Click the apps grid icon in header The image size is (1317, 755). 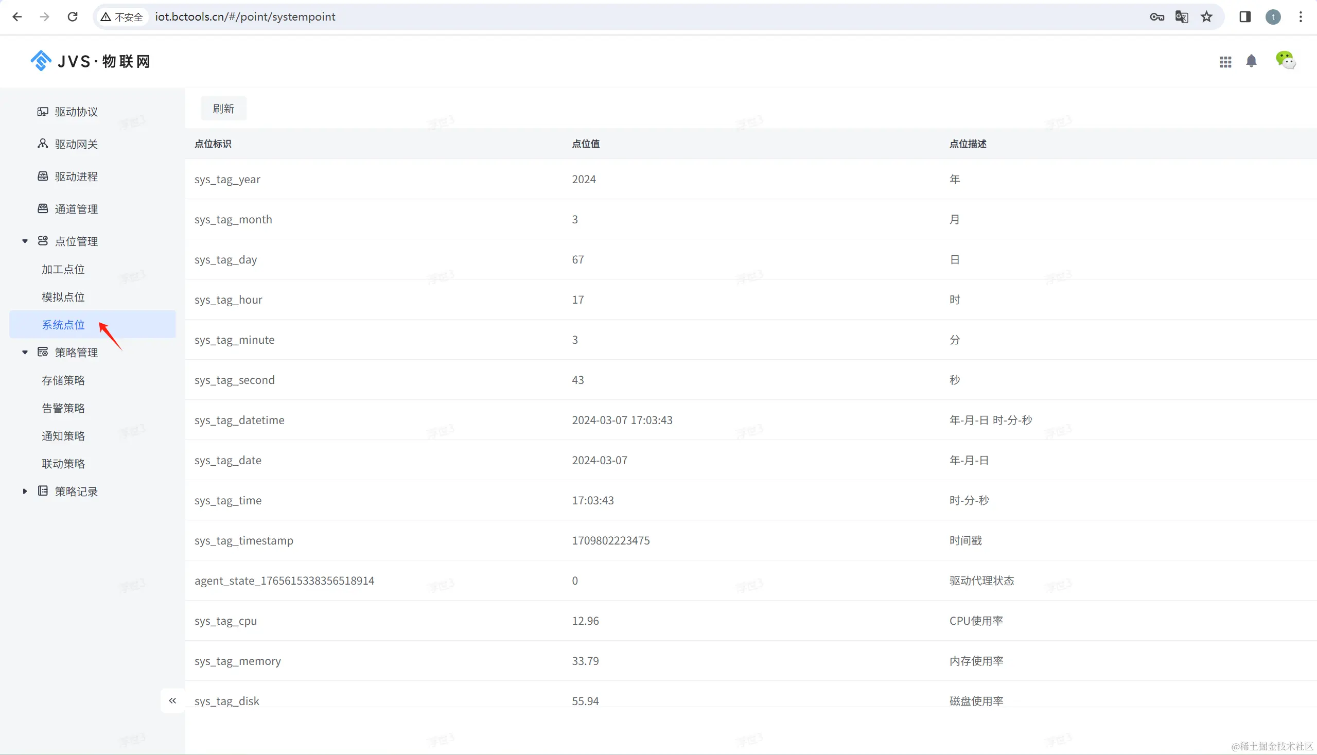tap(1225, 62)
